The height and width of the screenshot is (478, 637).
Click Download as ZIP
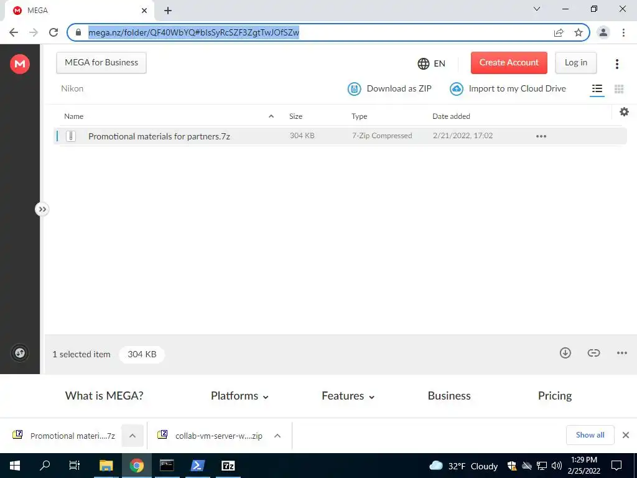tap(389, 88)
